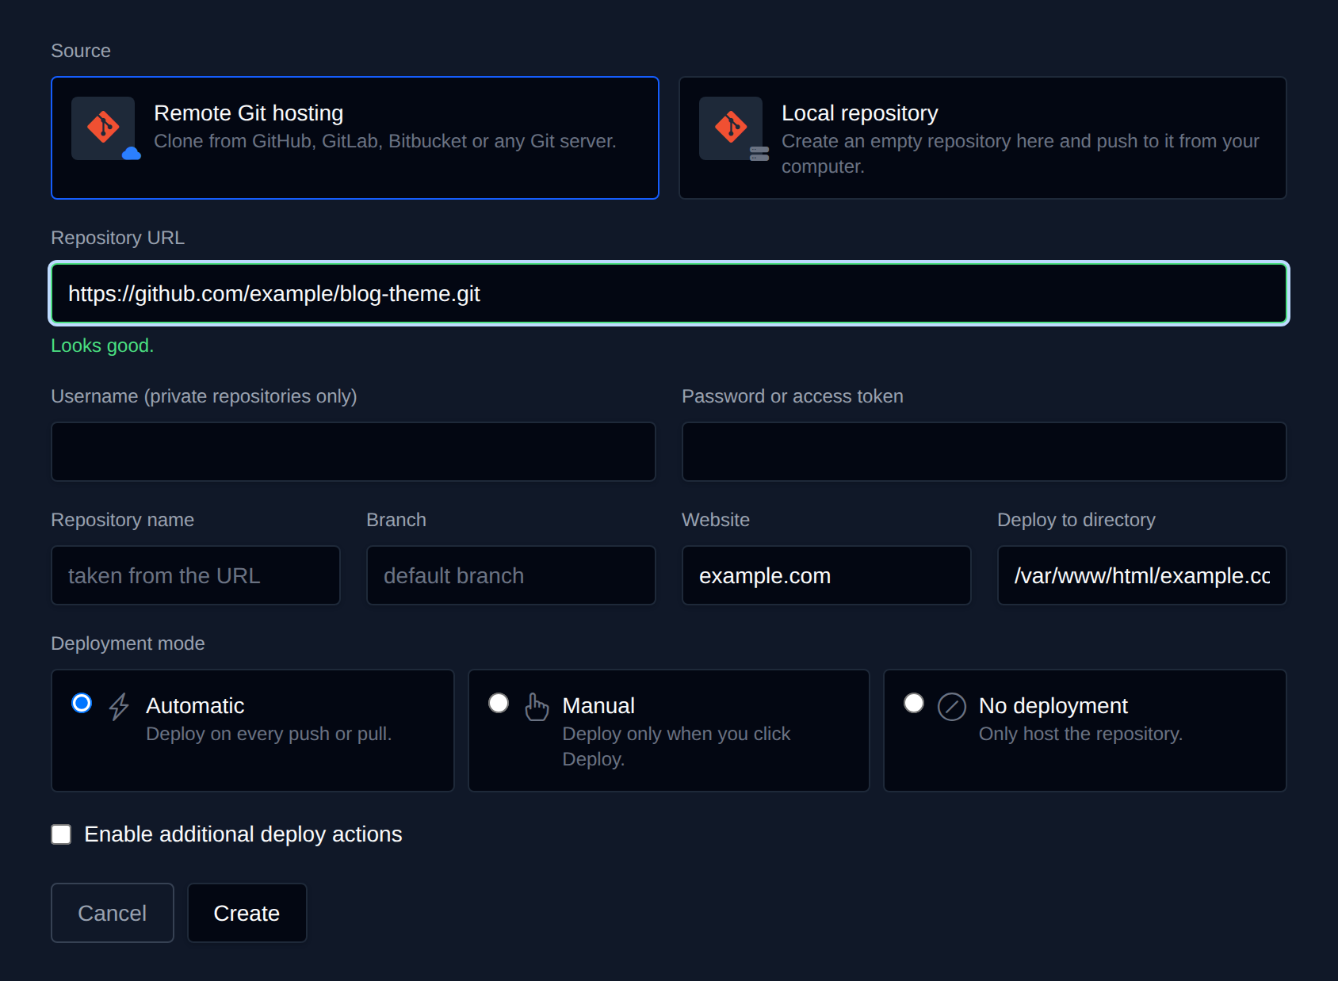Click the Create button

247,913
